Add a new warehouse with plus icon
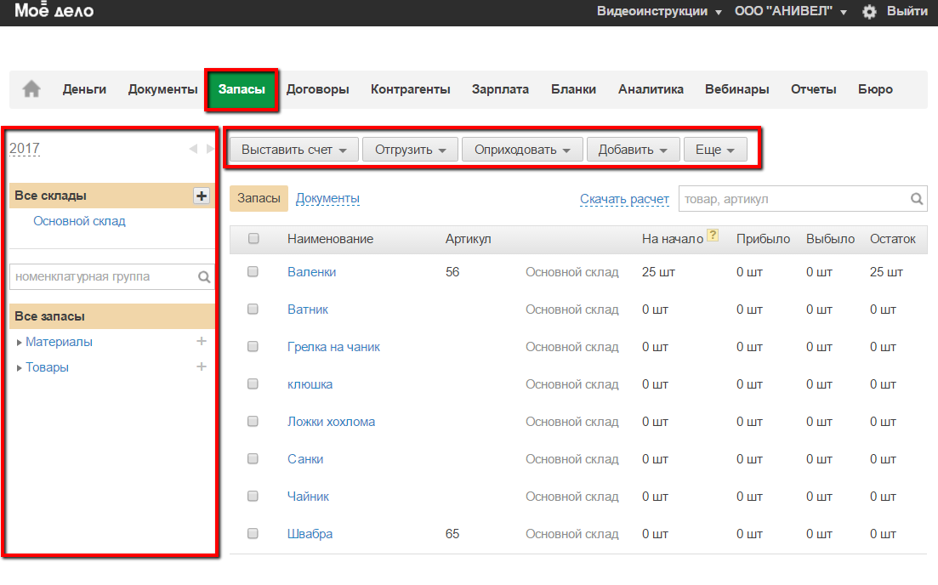 click(x=202, y=196)
